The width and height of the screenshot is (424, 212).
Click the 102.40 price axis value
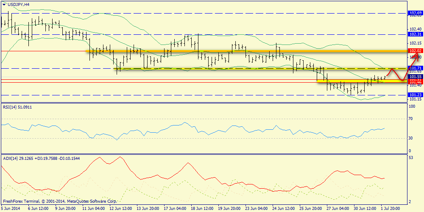[x=416, y=29]
